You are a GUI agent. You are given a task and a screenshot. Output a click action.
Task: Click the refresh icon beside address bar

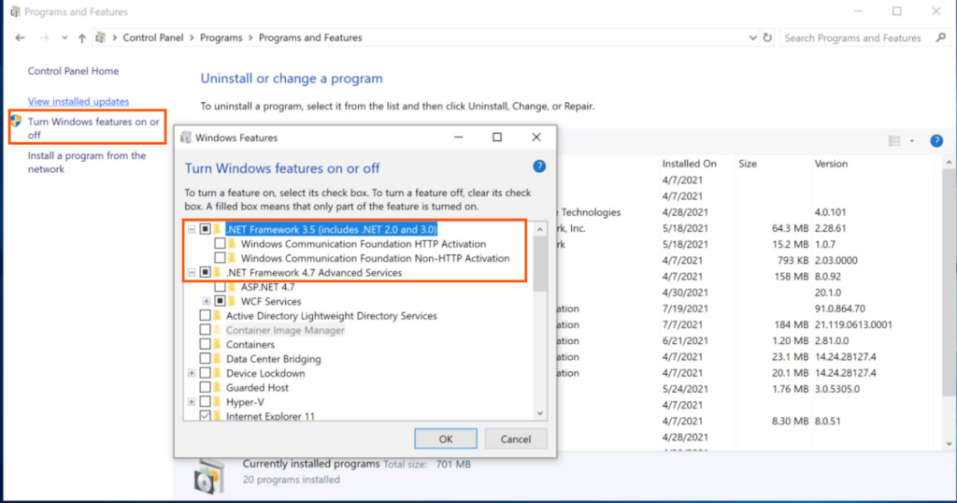point(768,38)
